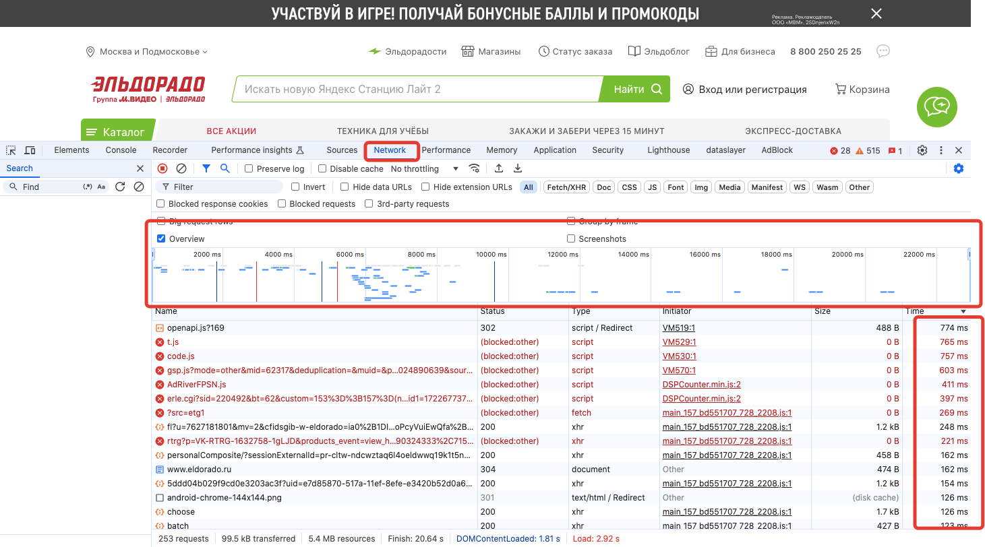Filter requests by Img type
Viewport: 985px width, 547px height.
pyautogui.click(x=701, y=187)
